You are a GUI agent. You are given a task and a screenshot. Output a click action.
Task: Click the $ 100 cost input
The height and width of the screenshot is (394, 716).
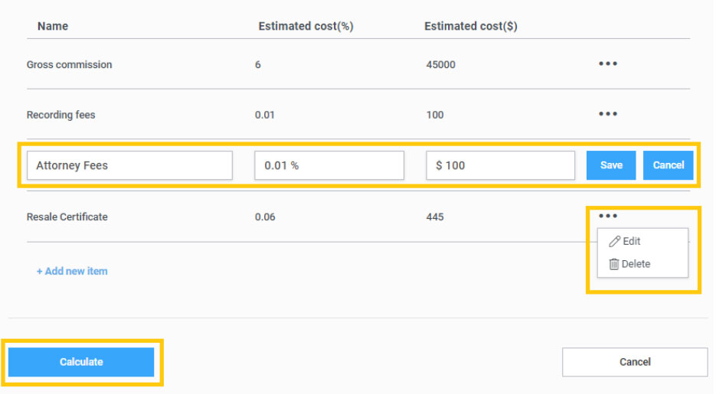tap(500, 165)
